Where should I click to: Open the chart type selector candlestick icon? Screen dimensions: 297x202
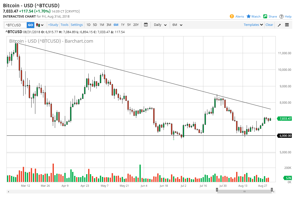(x=38, y=25)
